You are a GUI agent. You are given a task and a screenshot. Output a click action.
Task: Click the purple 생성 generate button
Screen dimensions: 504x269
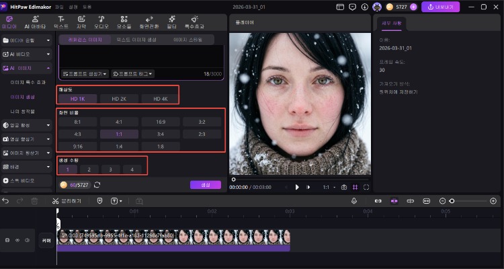[205, 185]
